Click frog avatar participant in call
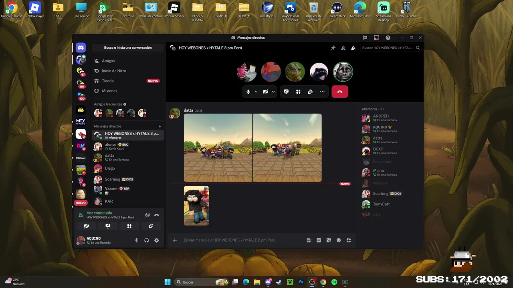Screen dimensions: 513x288 coord(295,72)
